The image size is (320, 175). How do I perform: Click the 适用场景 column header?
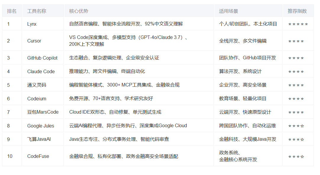point(248,11)
